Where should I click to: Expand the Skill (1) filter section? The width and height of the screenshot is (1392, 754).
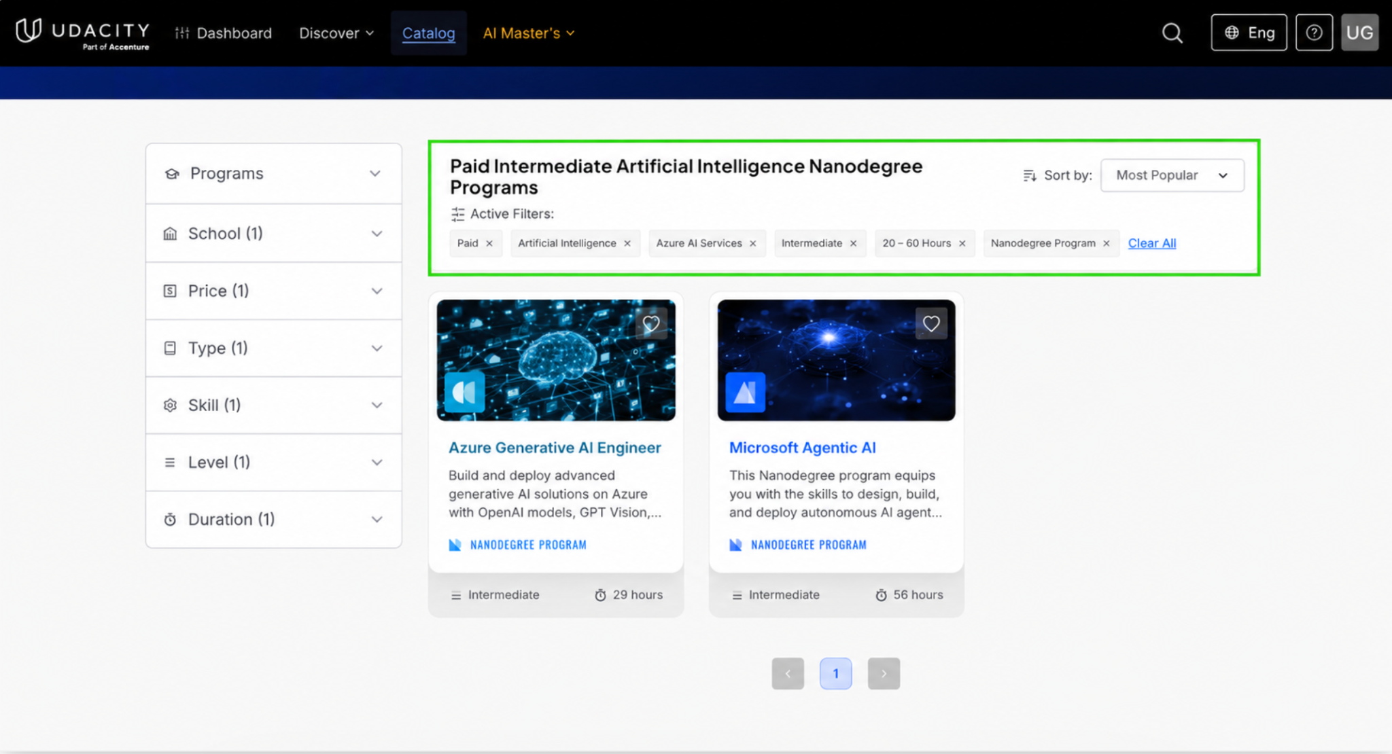pos(274,405)
